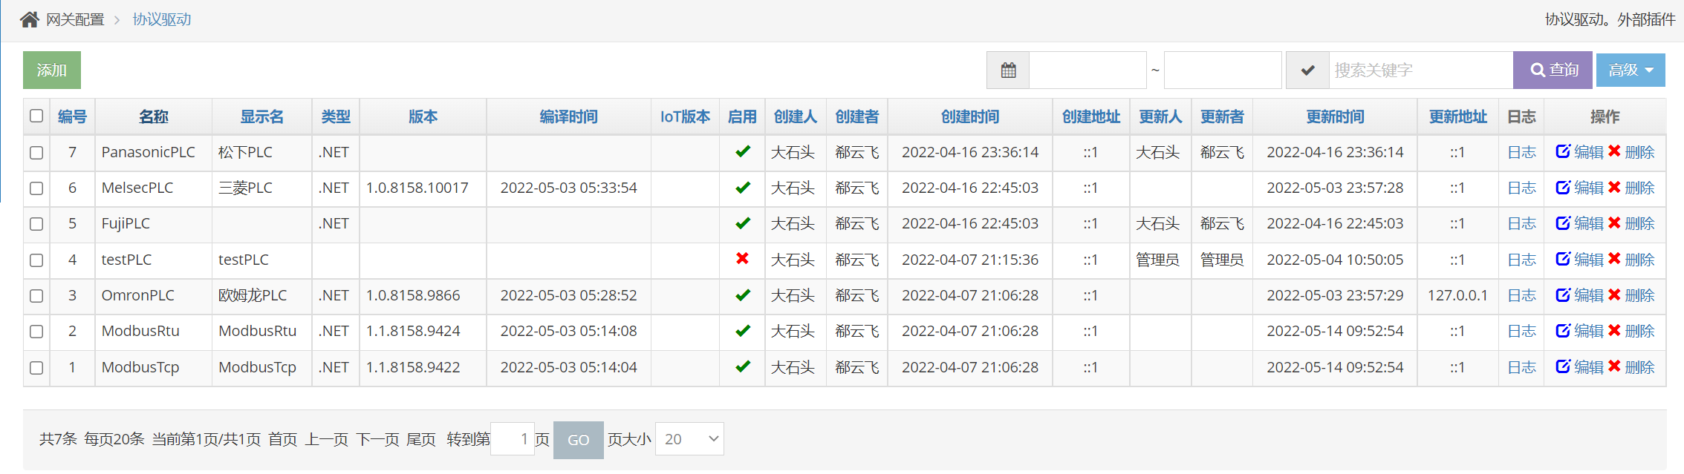Expand the 高级 advanced dropdown
Image resolution: width=1684 pixels, height=474 pixels.
(1631, 70)
